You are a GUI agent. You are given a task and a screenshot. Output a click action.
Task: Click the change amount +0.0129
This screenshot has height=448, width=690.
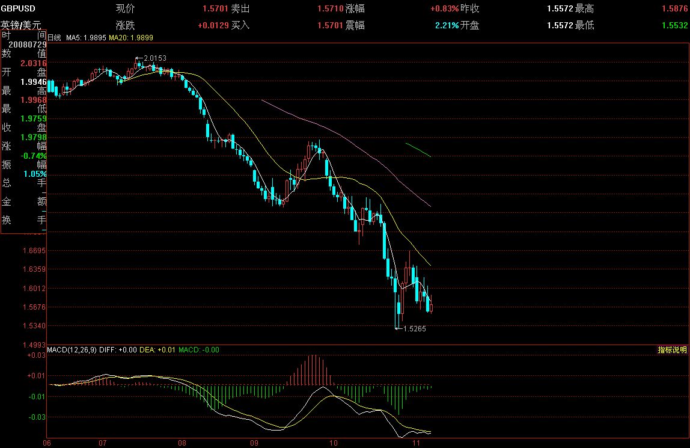point(213,25)
